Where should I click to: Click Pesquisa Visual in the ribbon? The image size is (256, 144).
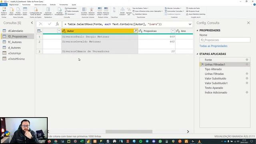193,11
